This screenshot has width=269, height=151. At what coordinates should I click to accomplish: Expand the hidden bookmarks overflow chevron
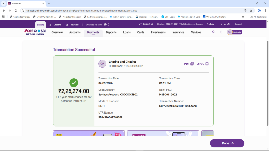243,17
